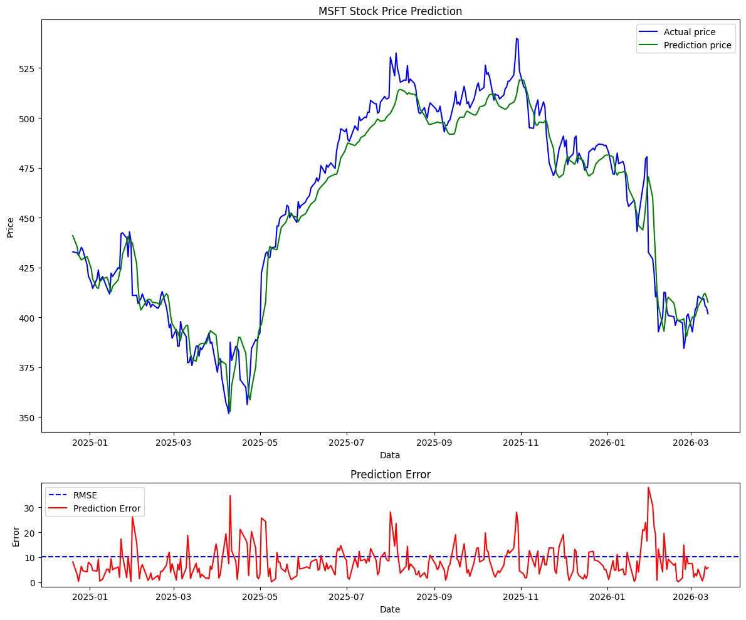Click '2026-03' tick under the error chart
Screen dimensions: 746x620
[691, 597]
